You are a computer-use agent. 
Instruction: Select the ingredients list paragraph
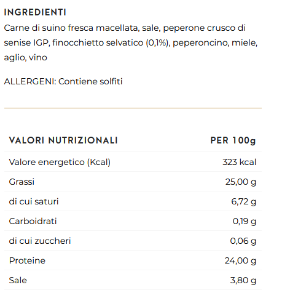[x=131, y=42]
